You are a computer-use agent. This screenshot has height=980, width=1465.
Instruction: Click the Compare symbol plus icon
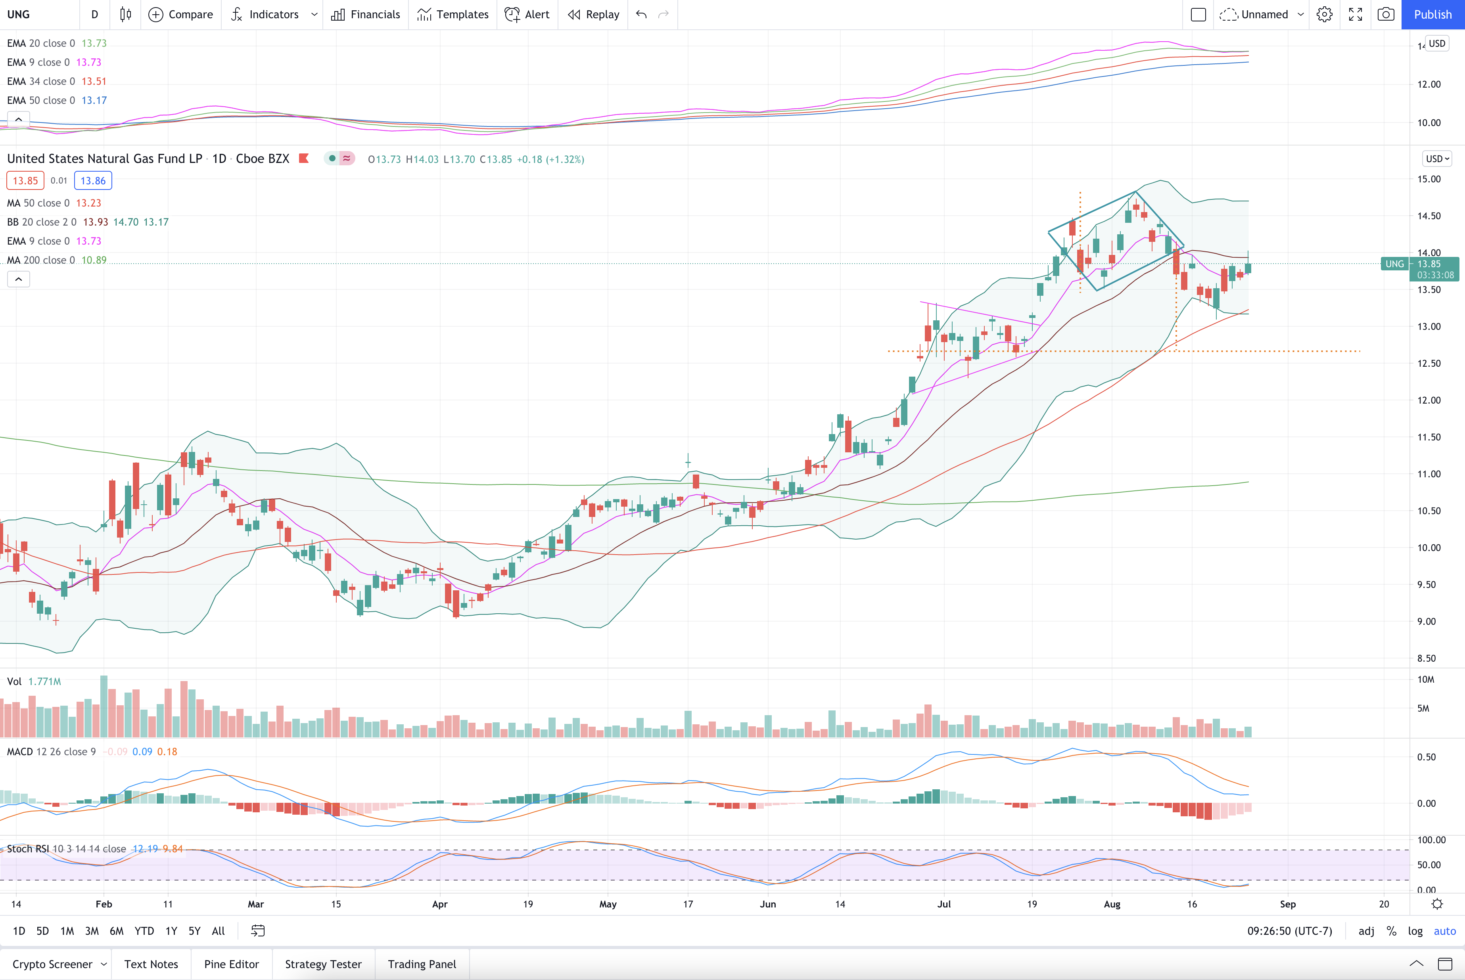[156, 14]
